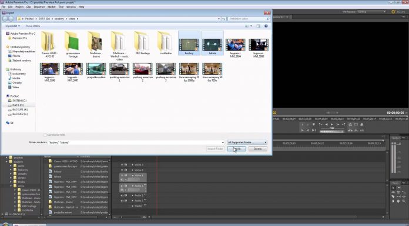409x226 pixels.
Task: Click the Lift button in Program monitor
Action: (x=350, y=130)
